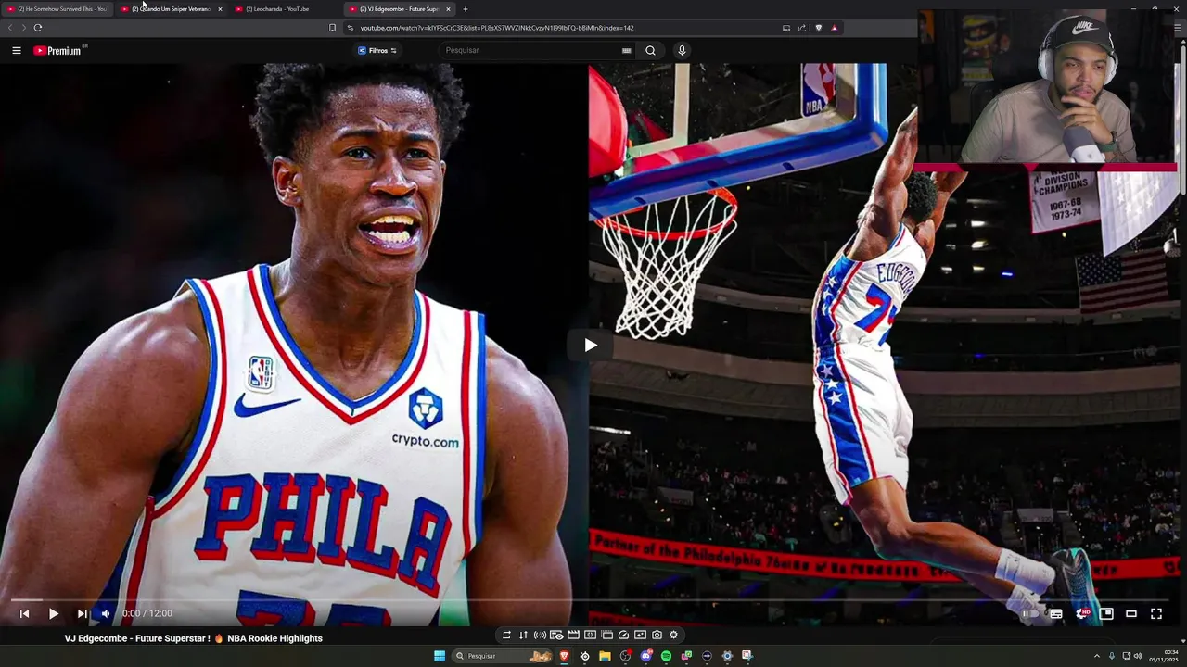Image resolution: width=1187 pixels, height=667 pixels.
Task: Click the cinema clapperboard icon
Action: [x=573, y=635]
